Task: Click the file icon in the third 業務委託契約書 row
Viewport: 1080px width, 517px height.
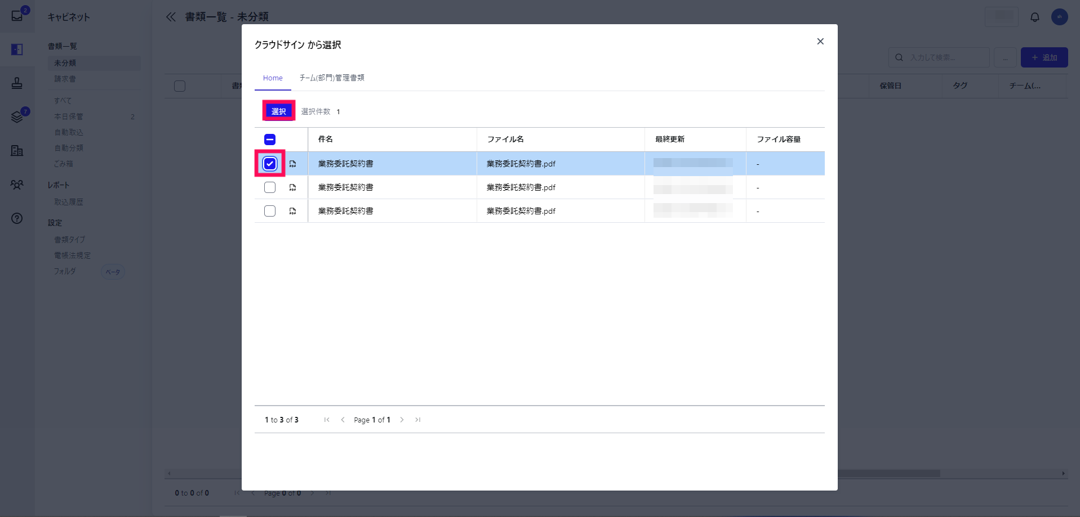Action: [x=293, y=211]
